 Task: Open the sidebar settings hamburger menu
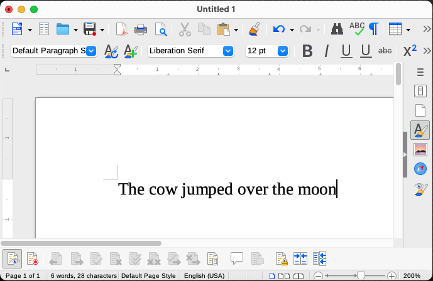420,73
